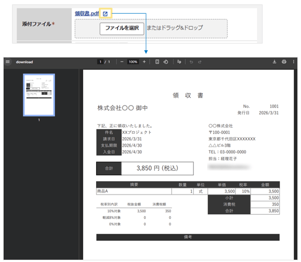Click the fit to page icon
Viewport: 301px width, 262px height.
tap(157, 62)
